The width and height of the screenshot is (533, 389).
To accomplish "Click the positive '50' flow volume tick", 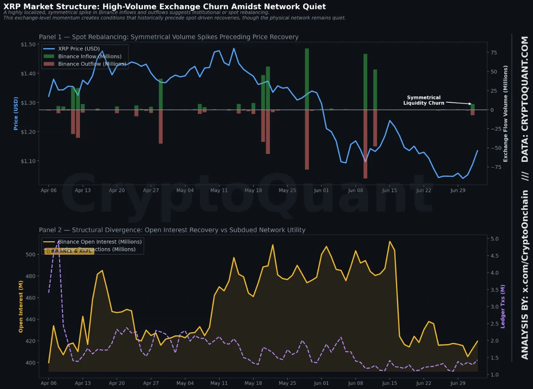I will (493, 72).
